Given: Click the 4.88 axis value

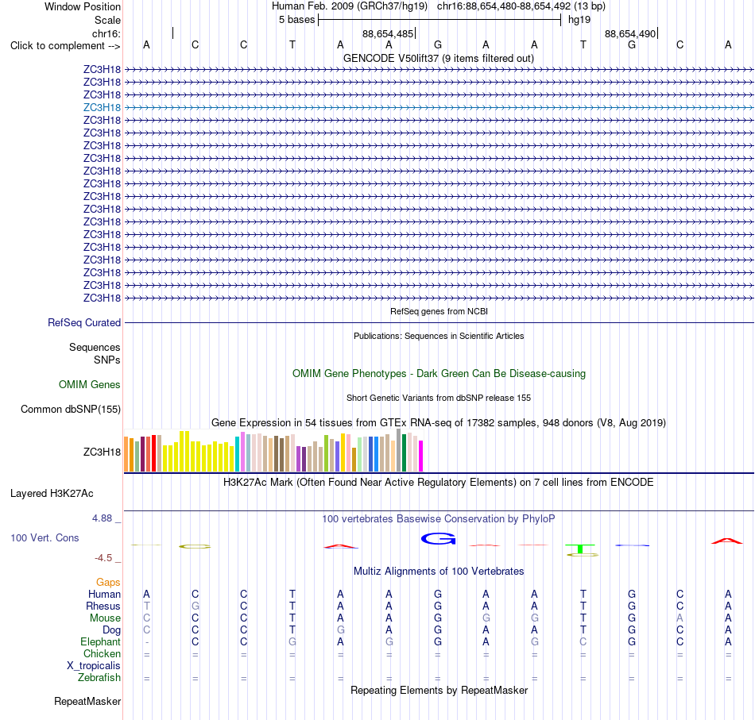Looking at the screenshot, I should coord(102,518).
